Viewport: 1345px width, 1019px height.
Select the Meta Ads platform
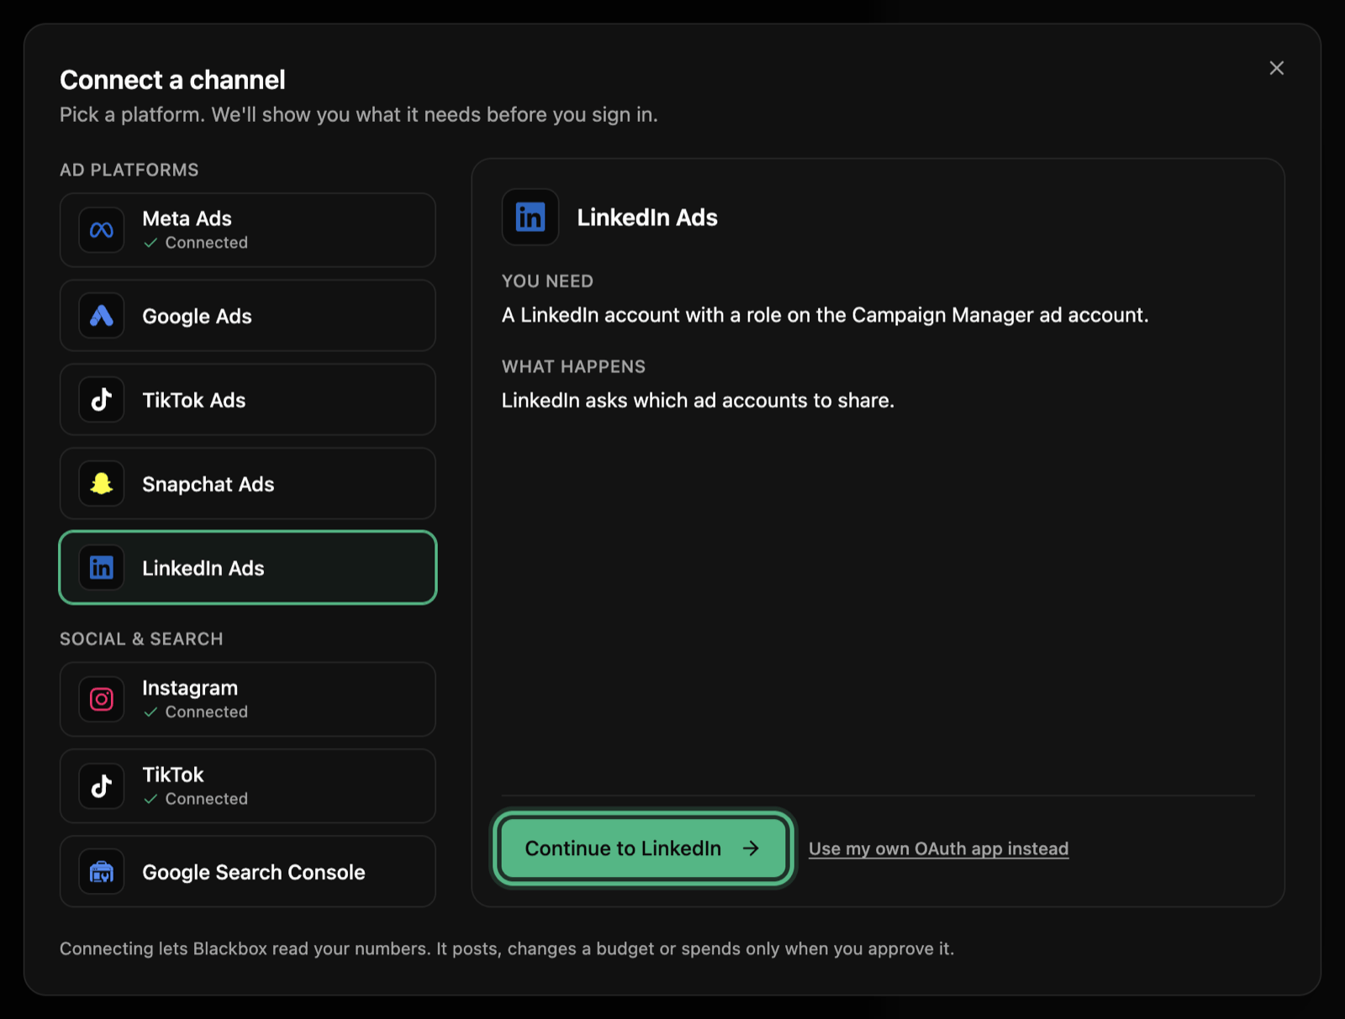point(248,230)
